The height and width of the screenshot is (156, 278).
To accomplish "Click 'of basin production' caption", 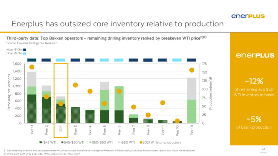I will [x=254, y=127].
